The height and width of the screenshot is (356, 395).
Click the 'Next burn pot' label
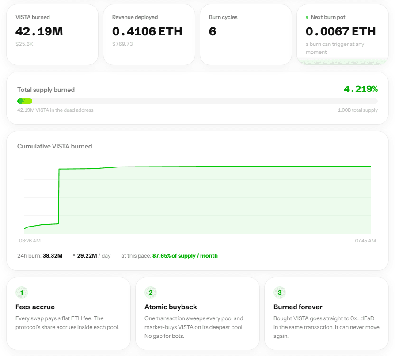(x=328, y=17)
